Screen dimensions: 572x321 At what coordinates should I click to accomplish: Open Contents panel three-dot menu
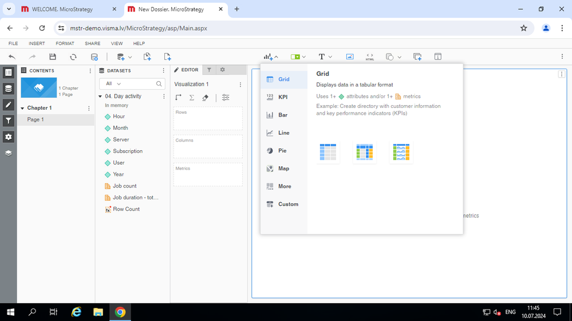pyautogui.click(x=90, y=71)
